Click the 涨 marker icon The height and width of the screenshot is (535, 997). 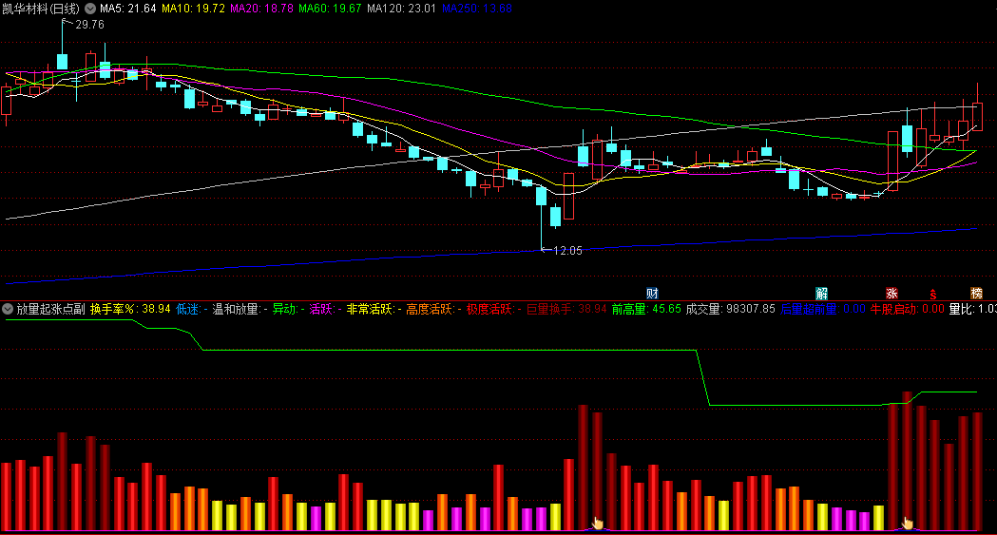pos(892,294)
